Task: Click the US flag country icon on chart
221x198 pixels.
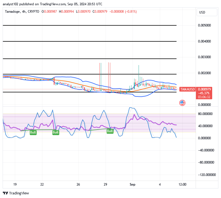Action: pos(182,103)
